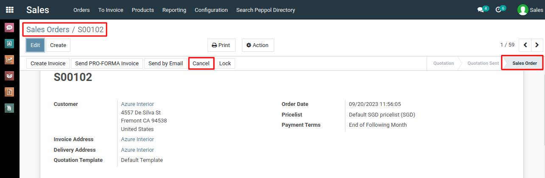This screenshot has width=545, height=178.
Task: Check conversations message icon with badge
Action: click(x=483, y=9)
